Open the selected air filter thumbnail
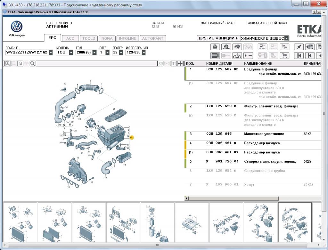Image resolution: width=328 pixels, height=250 pixels. click(295, 222)
